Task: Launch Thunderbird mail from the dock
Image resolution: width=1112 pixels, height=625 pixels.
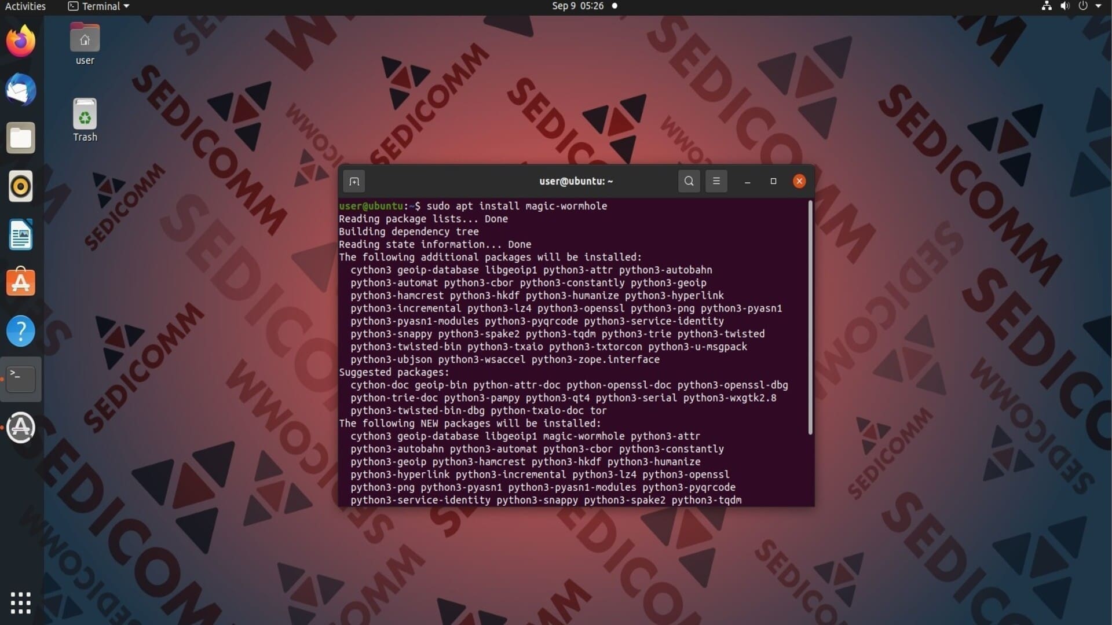Action: click(21, 90)
